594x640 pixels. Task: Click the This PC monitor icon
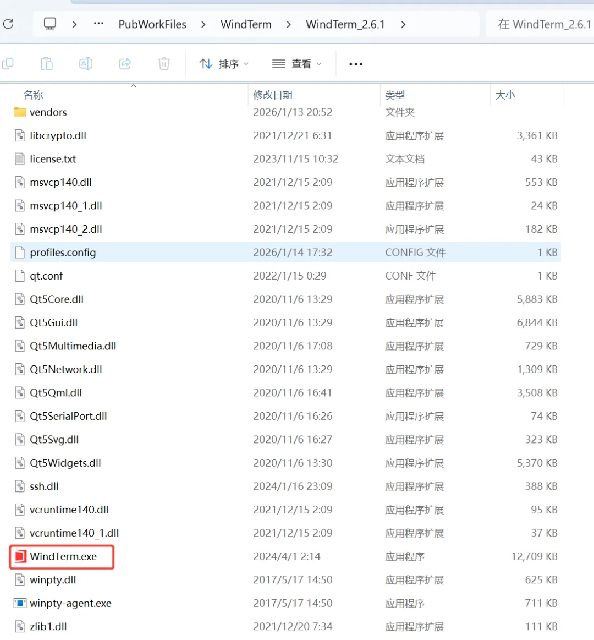coord(50,24)
